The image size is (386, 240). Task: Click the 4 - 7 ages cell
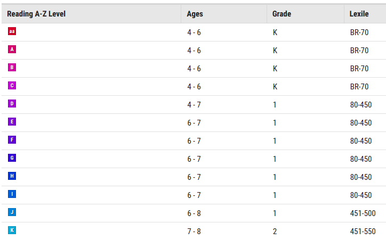(194, 105)
